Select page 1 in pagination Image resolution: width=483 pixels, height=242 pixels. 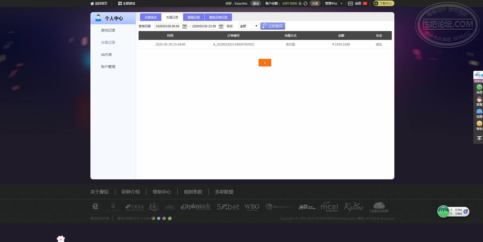[265, 62]
